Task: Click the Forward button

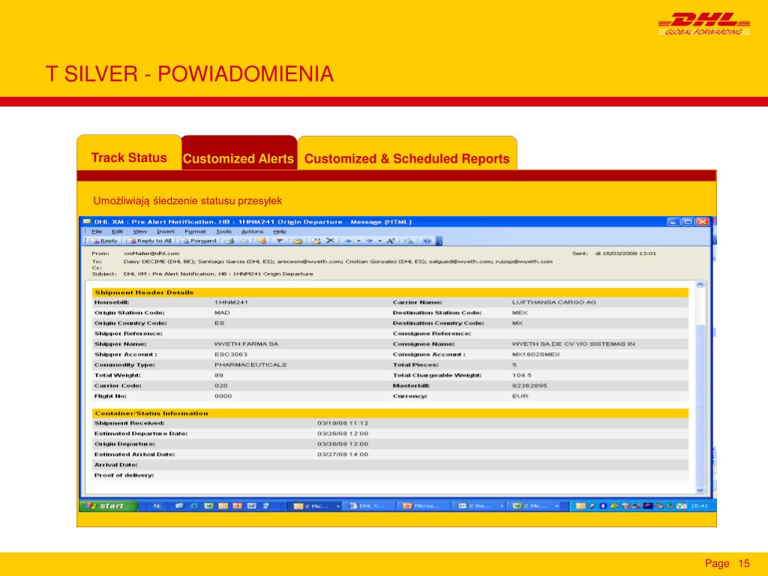Action: pos(198,241)
